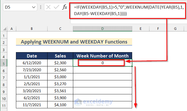Select cell D5 containing 0
Image resolution: width=187 pixels, height=111 pixels.
[x=102, y=63]
